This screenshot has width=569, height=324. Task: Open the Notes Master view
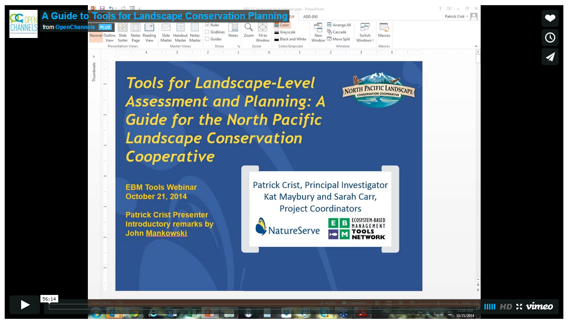(195, 32)
